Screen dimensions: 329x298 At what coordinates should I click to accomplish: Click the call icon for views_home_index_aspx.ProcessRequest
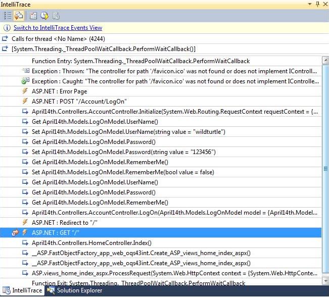(25, 273)
